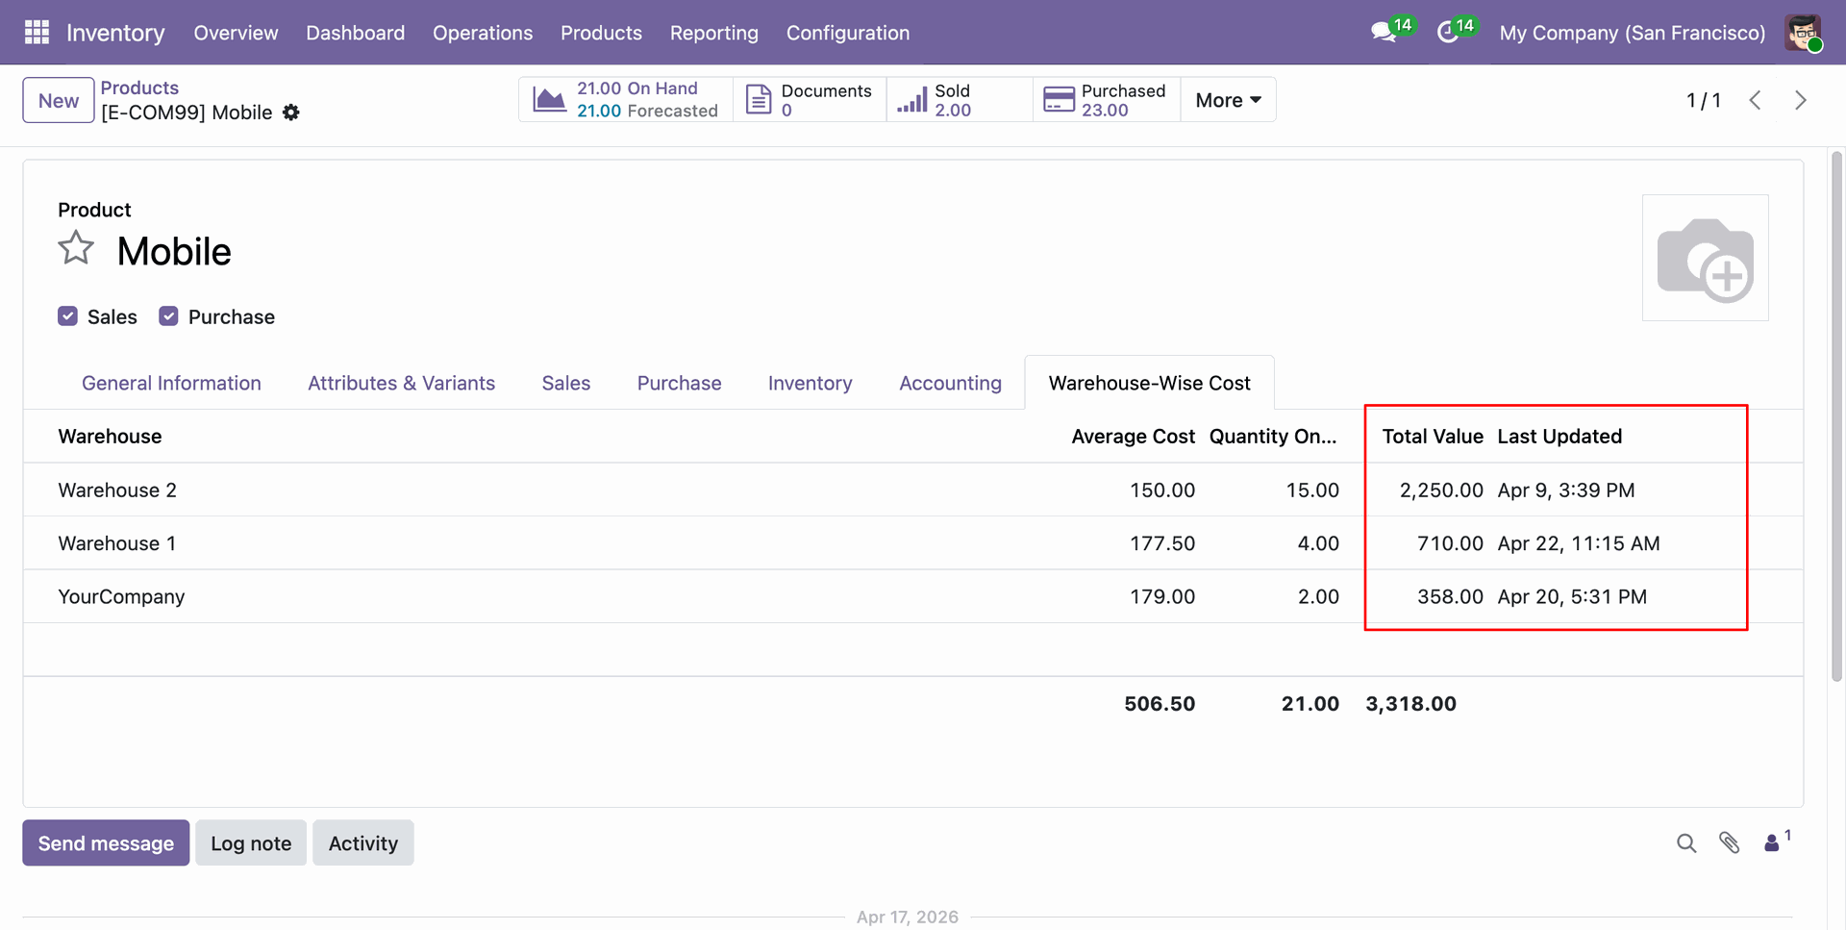
Task: Upload a product image via camera placeholder
Action: tap(1706, 258)
